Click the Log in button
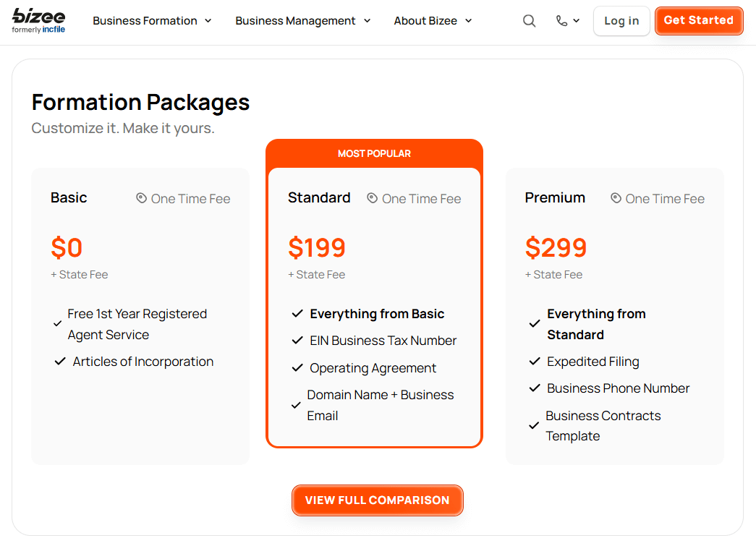Image resolution: width=756 pixels, height=546 pixels. coord(621,20)
